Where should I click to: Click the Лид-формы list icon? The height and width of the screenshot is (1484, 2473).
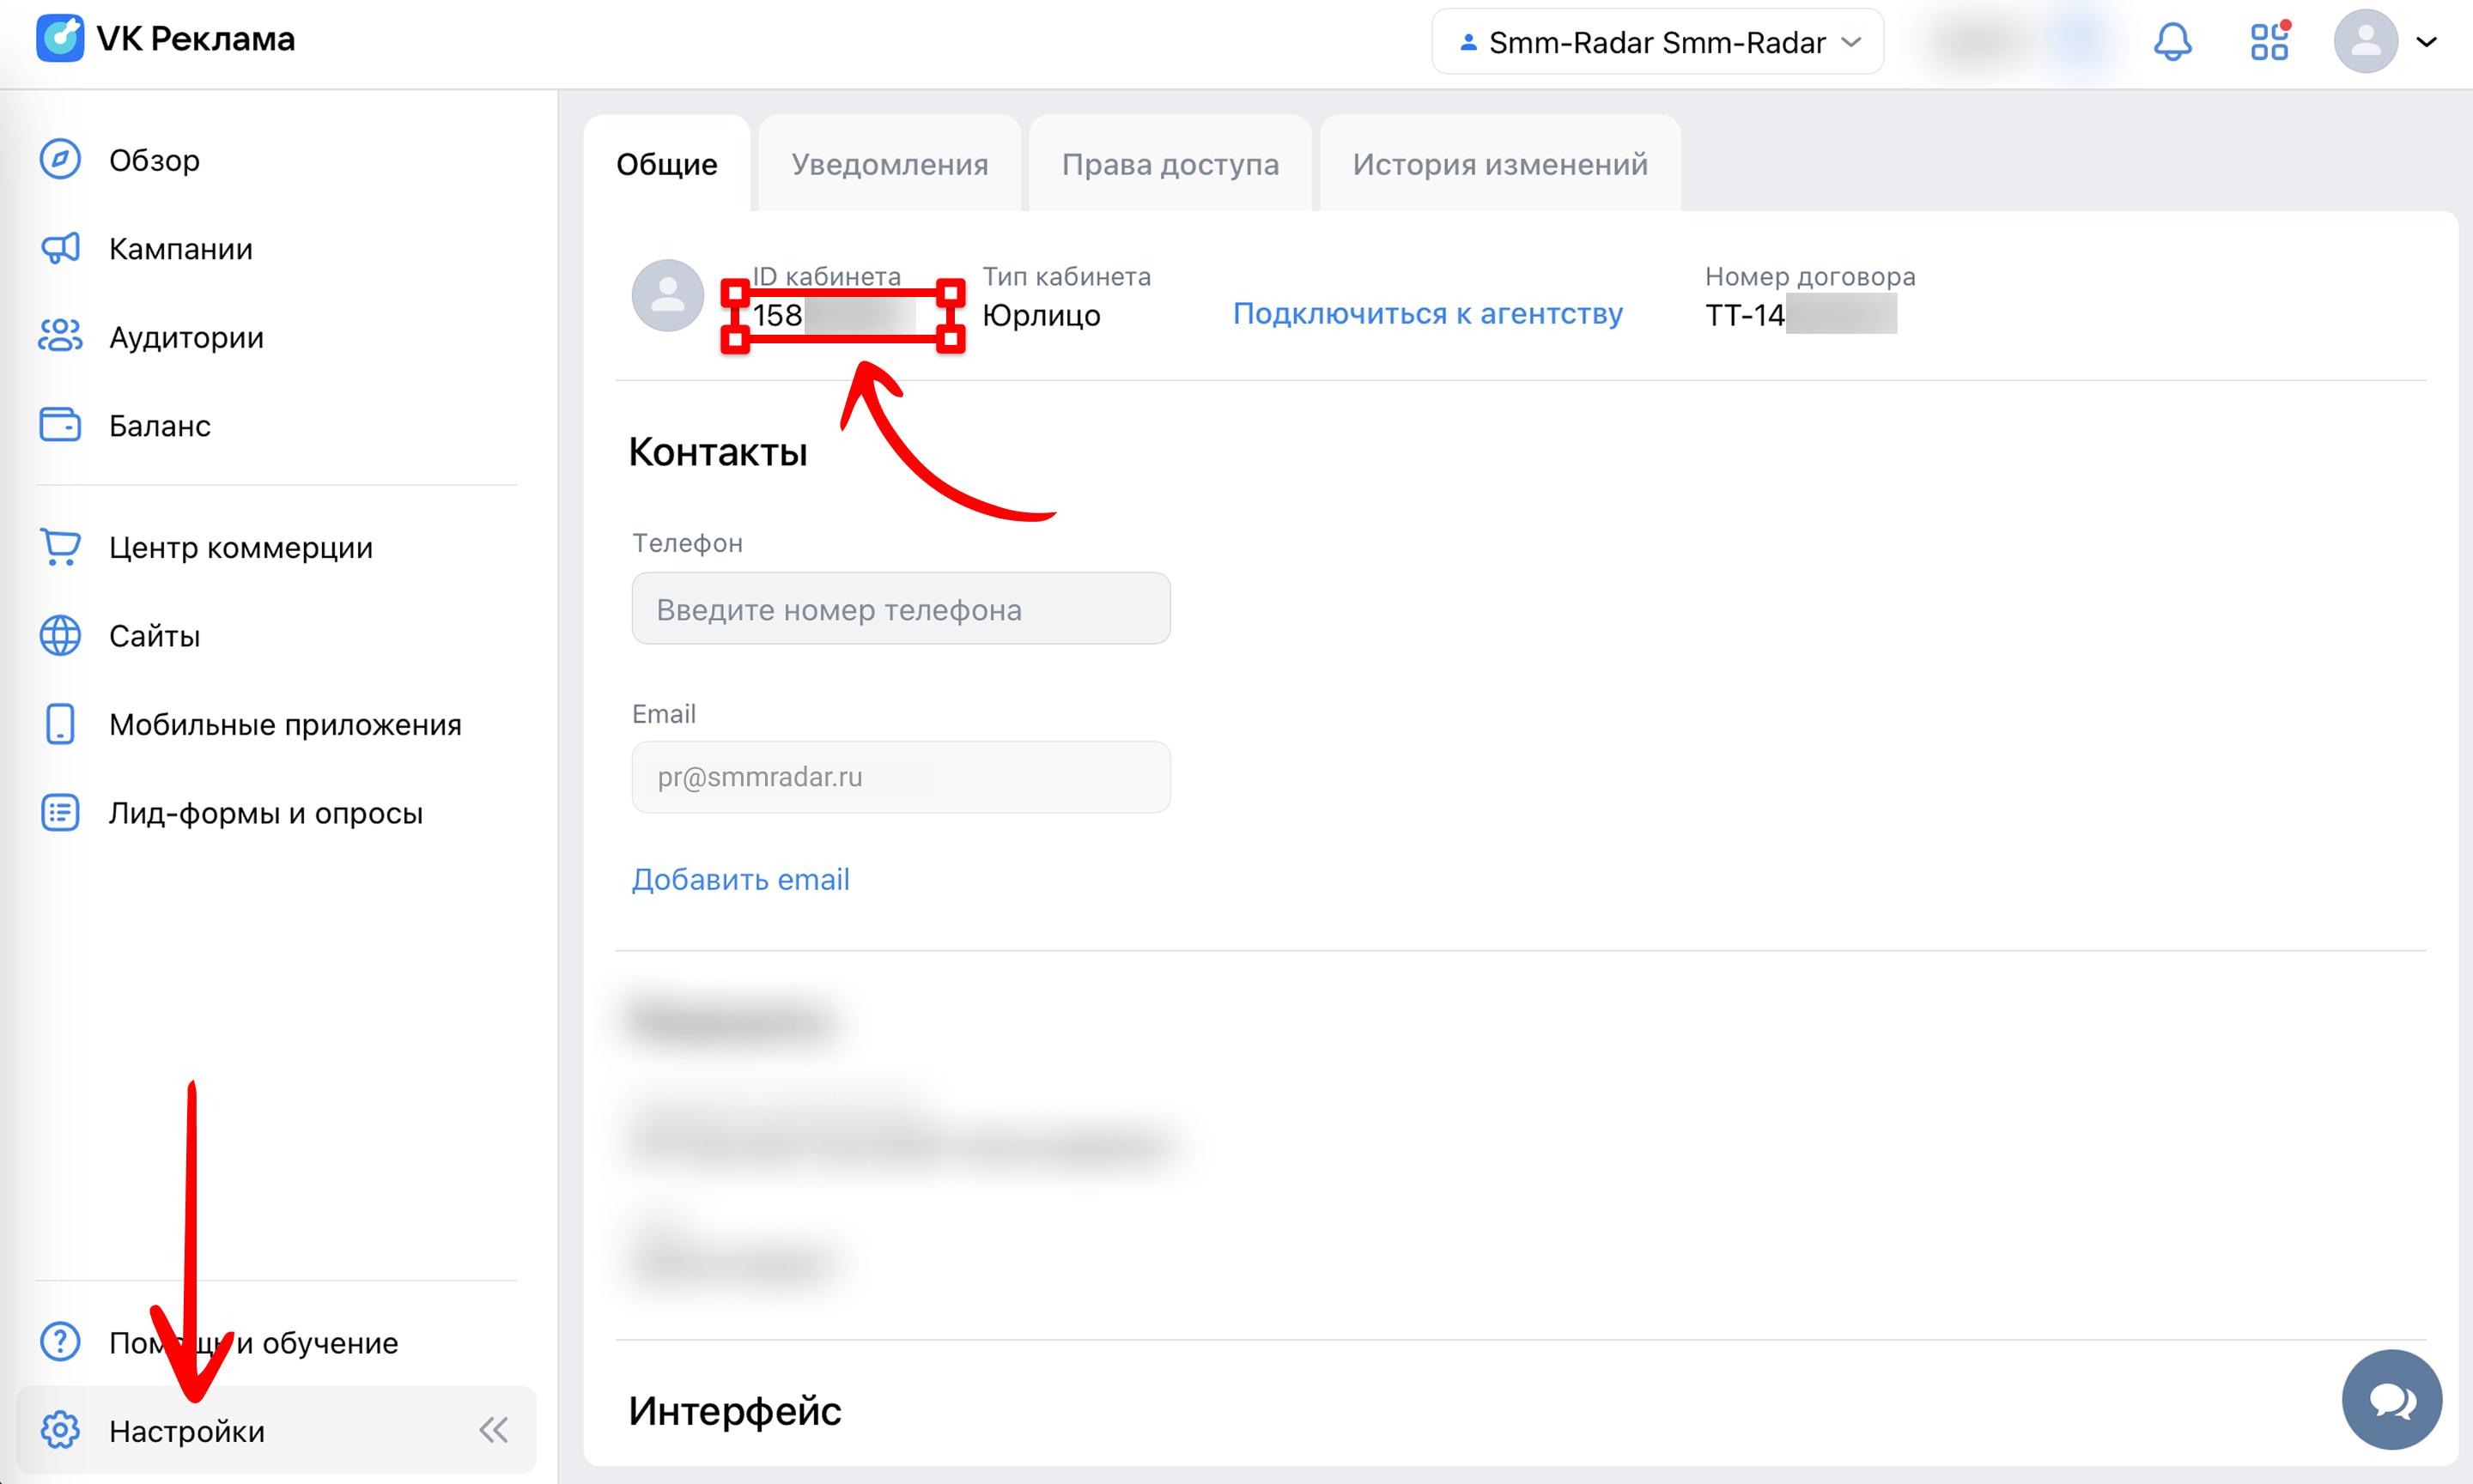click(x=60, y=813)
